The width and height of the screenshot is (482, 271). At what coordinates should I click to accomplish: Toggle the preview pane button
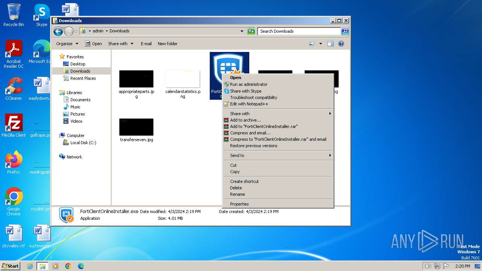click(x=331, y=44)
